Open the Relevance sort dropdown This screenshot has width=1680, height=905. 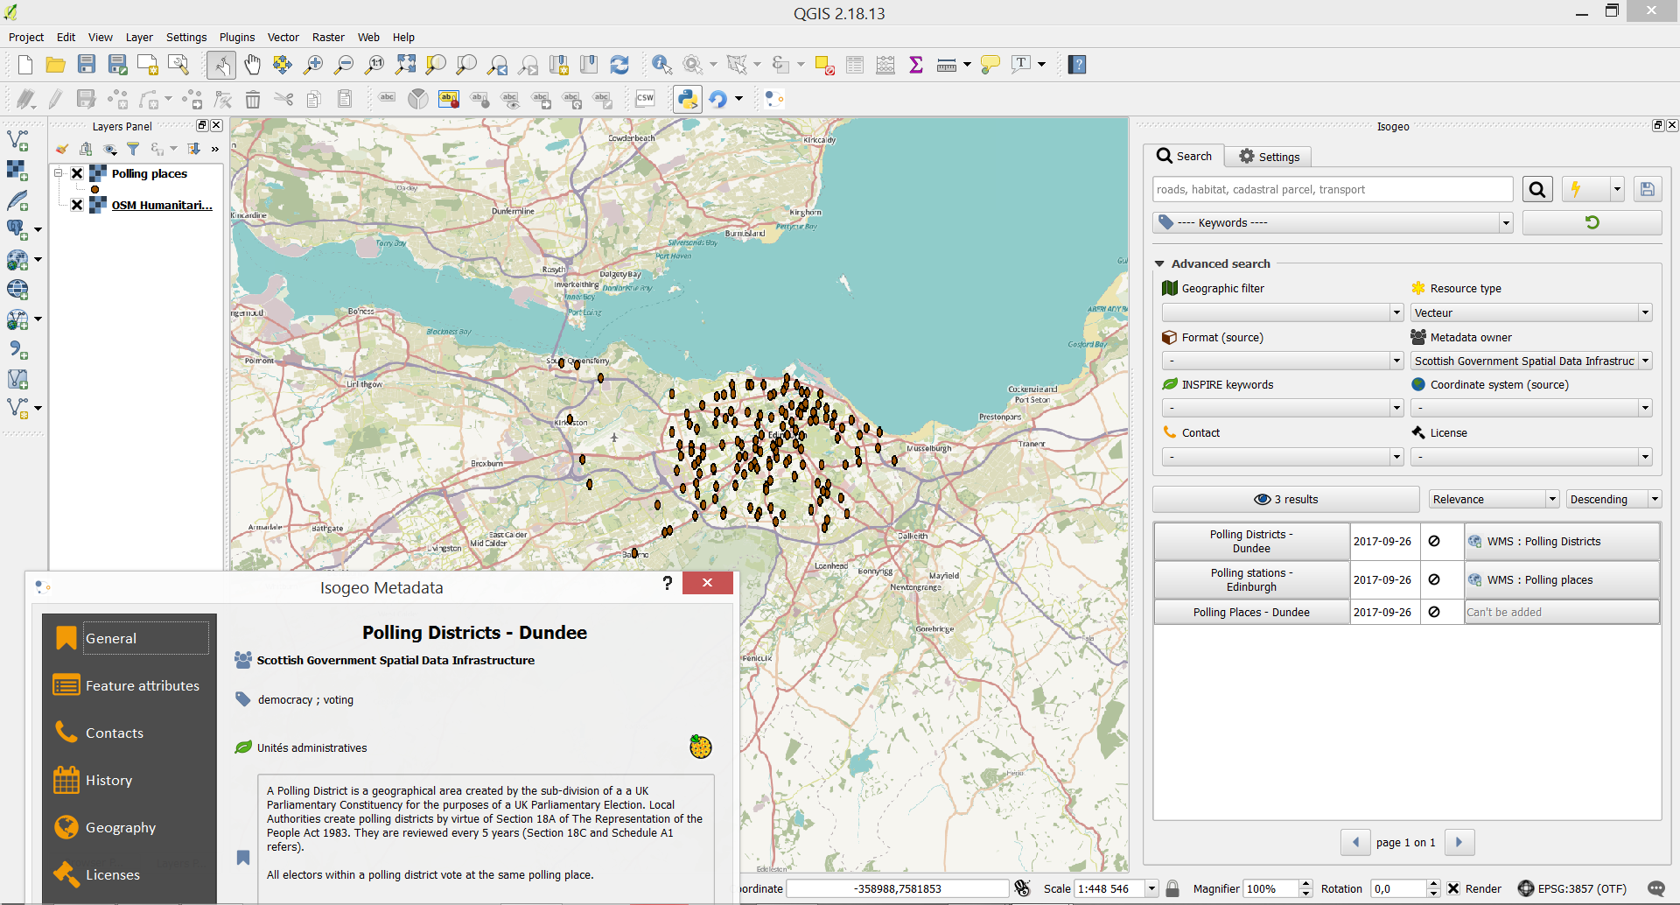1494,499
